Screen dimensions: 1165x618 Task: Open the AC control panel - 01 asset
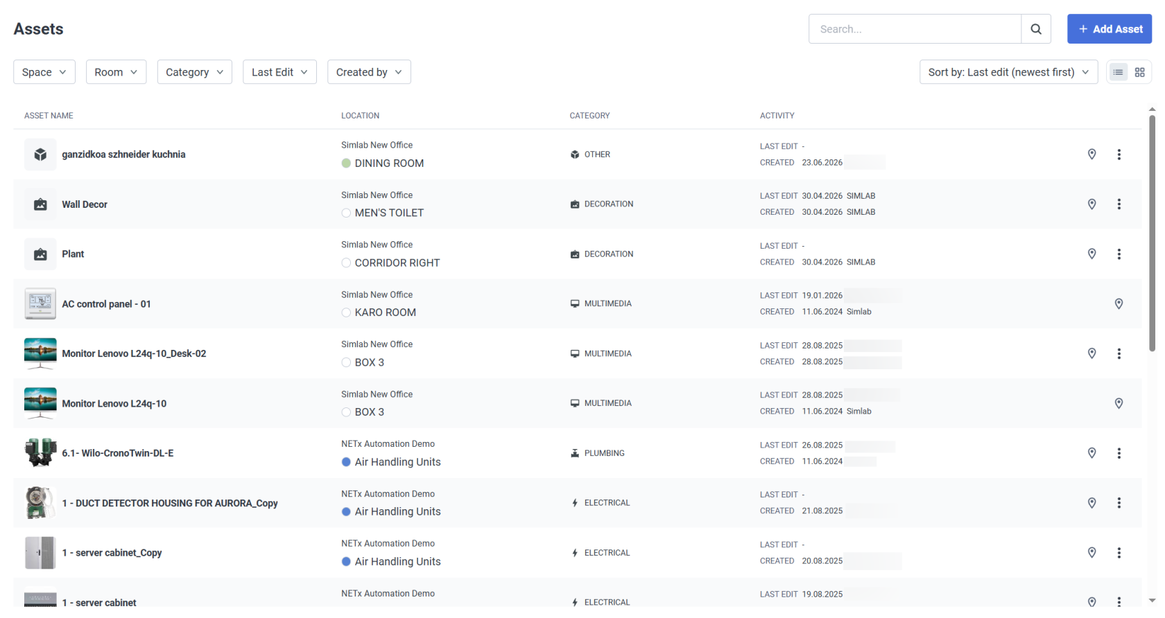click(x=106, y=304)
